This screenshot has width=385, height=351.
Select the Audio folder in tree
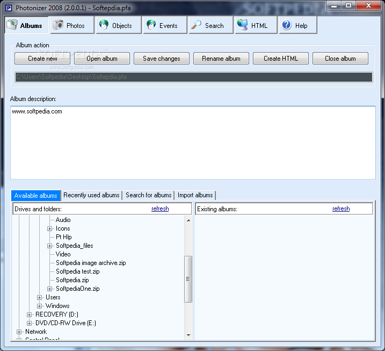(63, 220)
